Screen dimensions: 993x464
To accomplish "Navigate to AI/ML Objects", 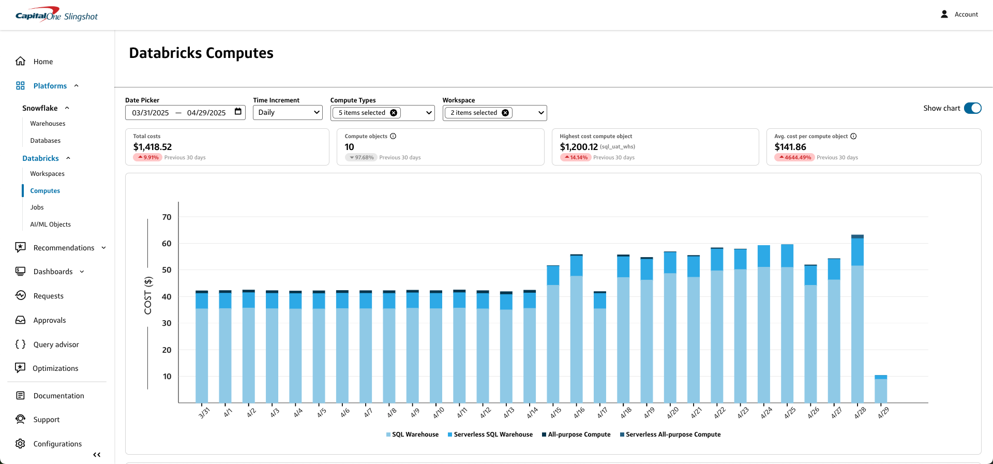I will click(50, 224).
